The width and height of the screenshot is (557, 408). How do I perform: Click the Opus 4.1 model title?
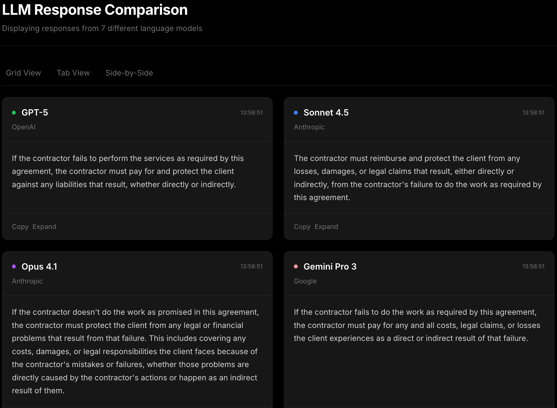39,267
